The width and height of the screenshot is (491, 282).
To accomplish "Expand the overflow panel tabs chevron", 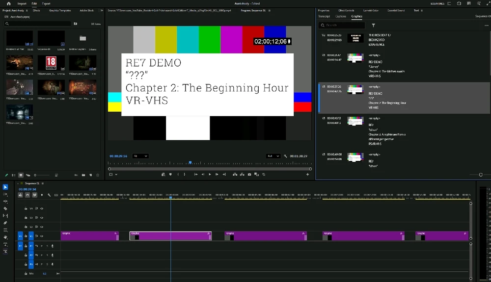I will coord(102,10).
